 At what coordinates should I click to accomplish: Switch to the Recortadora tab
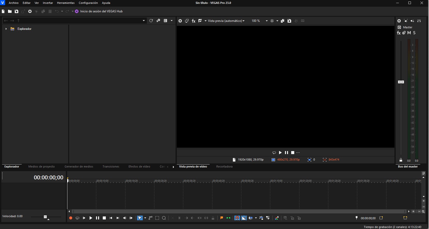tap(224, 166)
